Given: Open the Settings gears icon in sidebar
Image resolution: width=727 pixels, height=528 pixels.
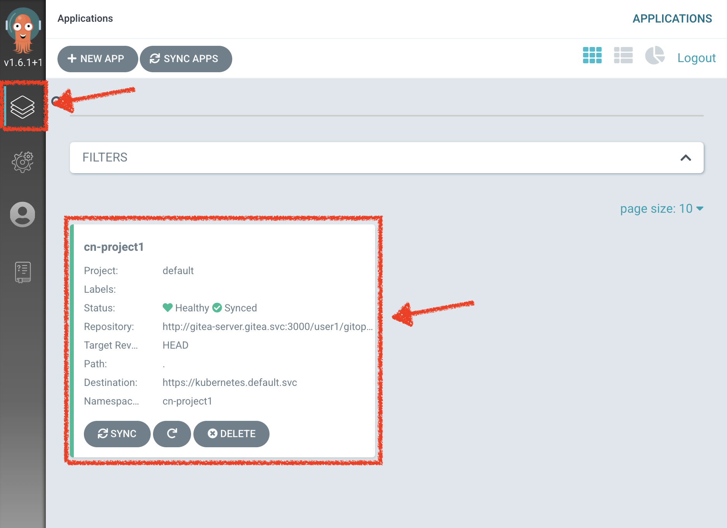Looking at the screenshot, I should [x=23, y=162].
